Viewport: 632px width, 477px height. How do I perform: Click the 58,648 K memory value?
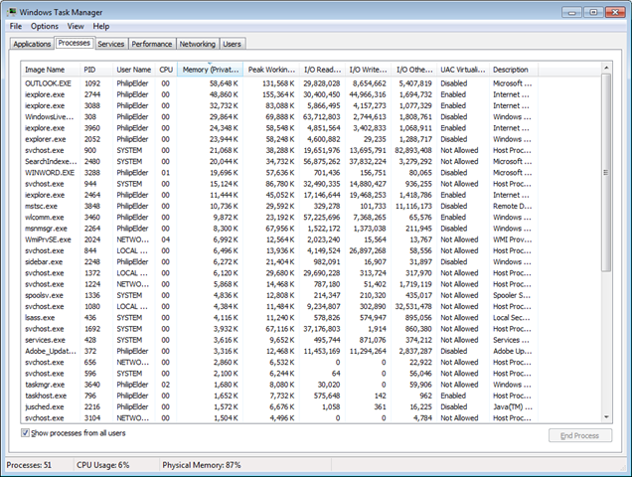coord(224,83)
